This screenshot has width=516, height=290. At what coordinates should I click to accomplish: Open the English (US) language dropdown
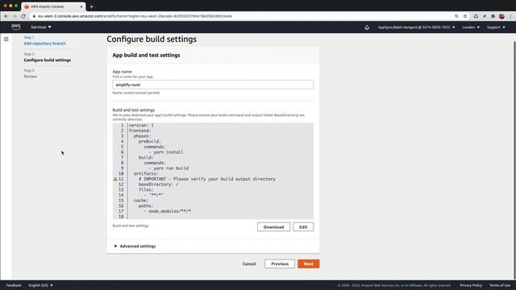pyautogui.click(x=40, y=285)
